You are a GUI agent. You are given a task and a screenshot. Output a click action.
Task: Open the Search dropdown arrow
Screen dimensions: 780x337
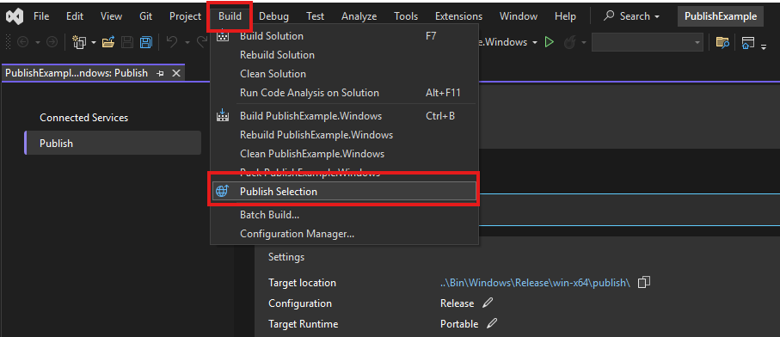[657, 16]
